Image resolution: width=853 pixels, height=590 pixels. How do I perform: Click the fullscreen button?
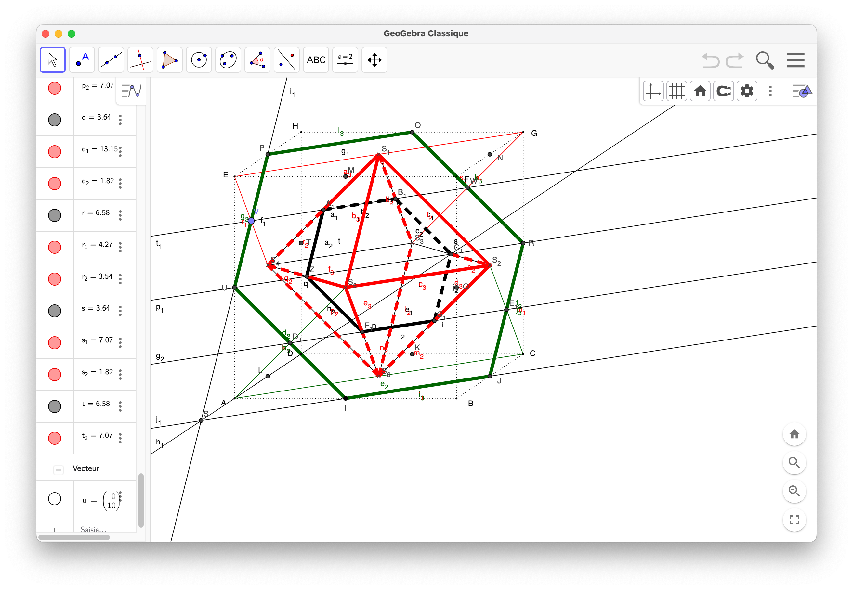(794, 520)
